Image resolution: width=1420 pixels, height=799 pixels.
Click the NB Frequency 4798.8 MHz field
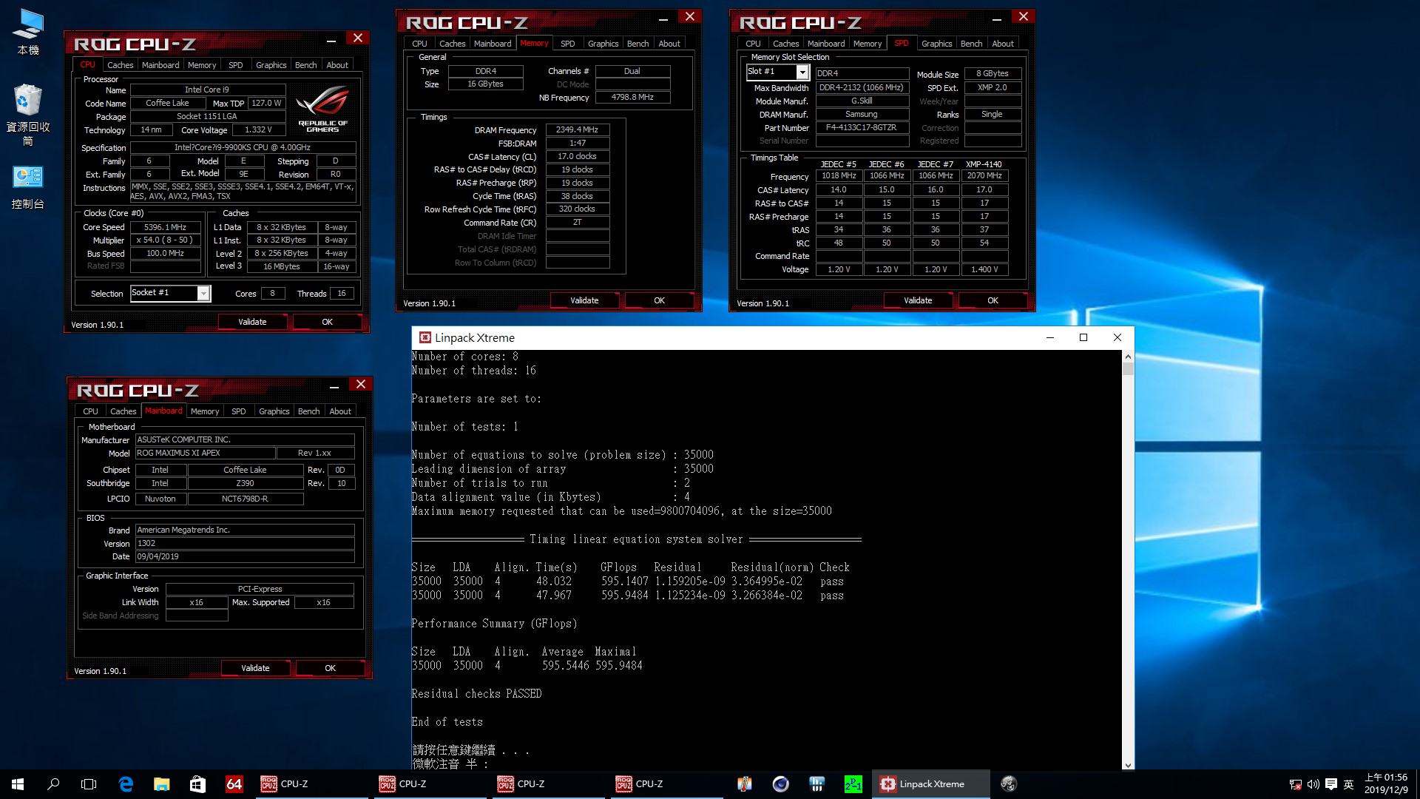point(632,97)
